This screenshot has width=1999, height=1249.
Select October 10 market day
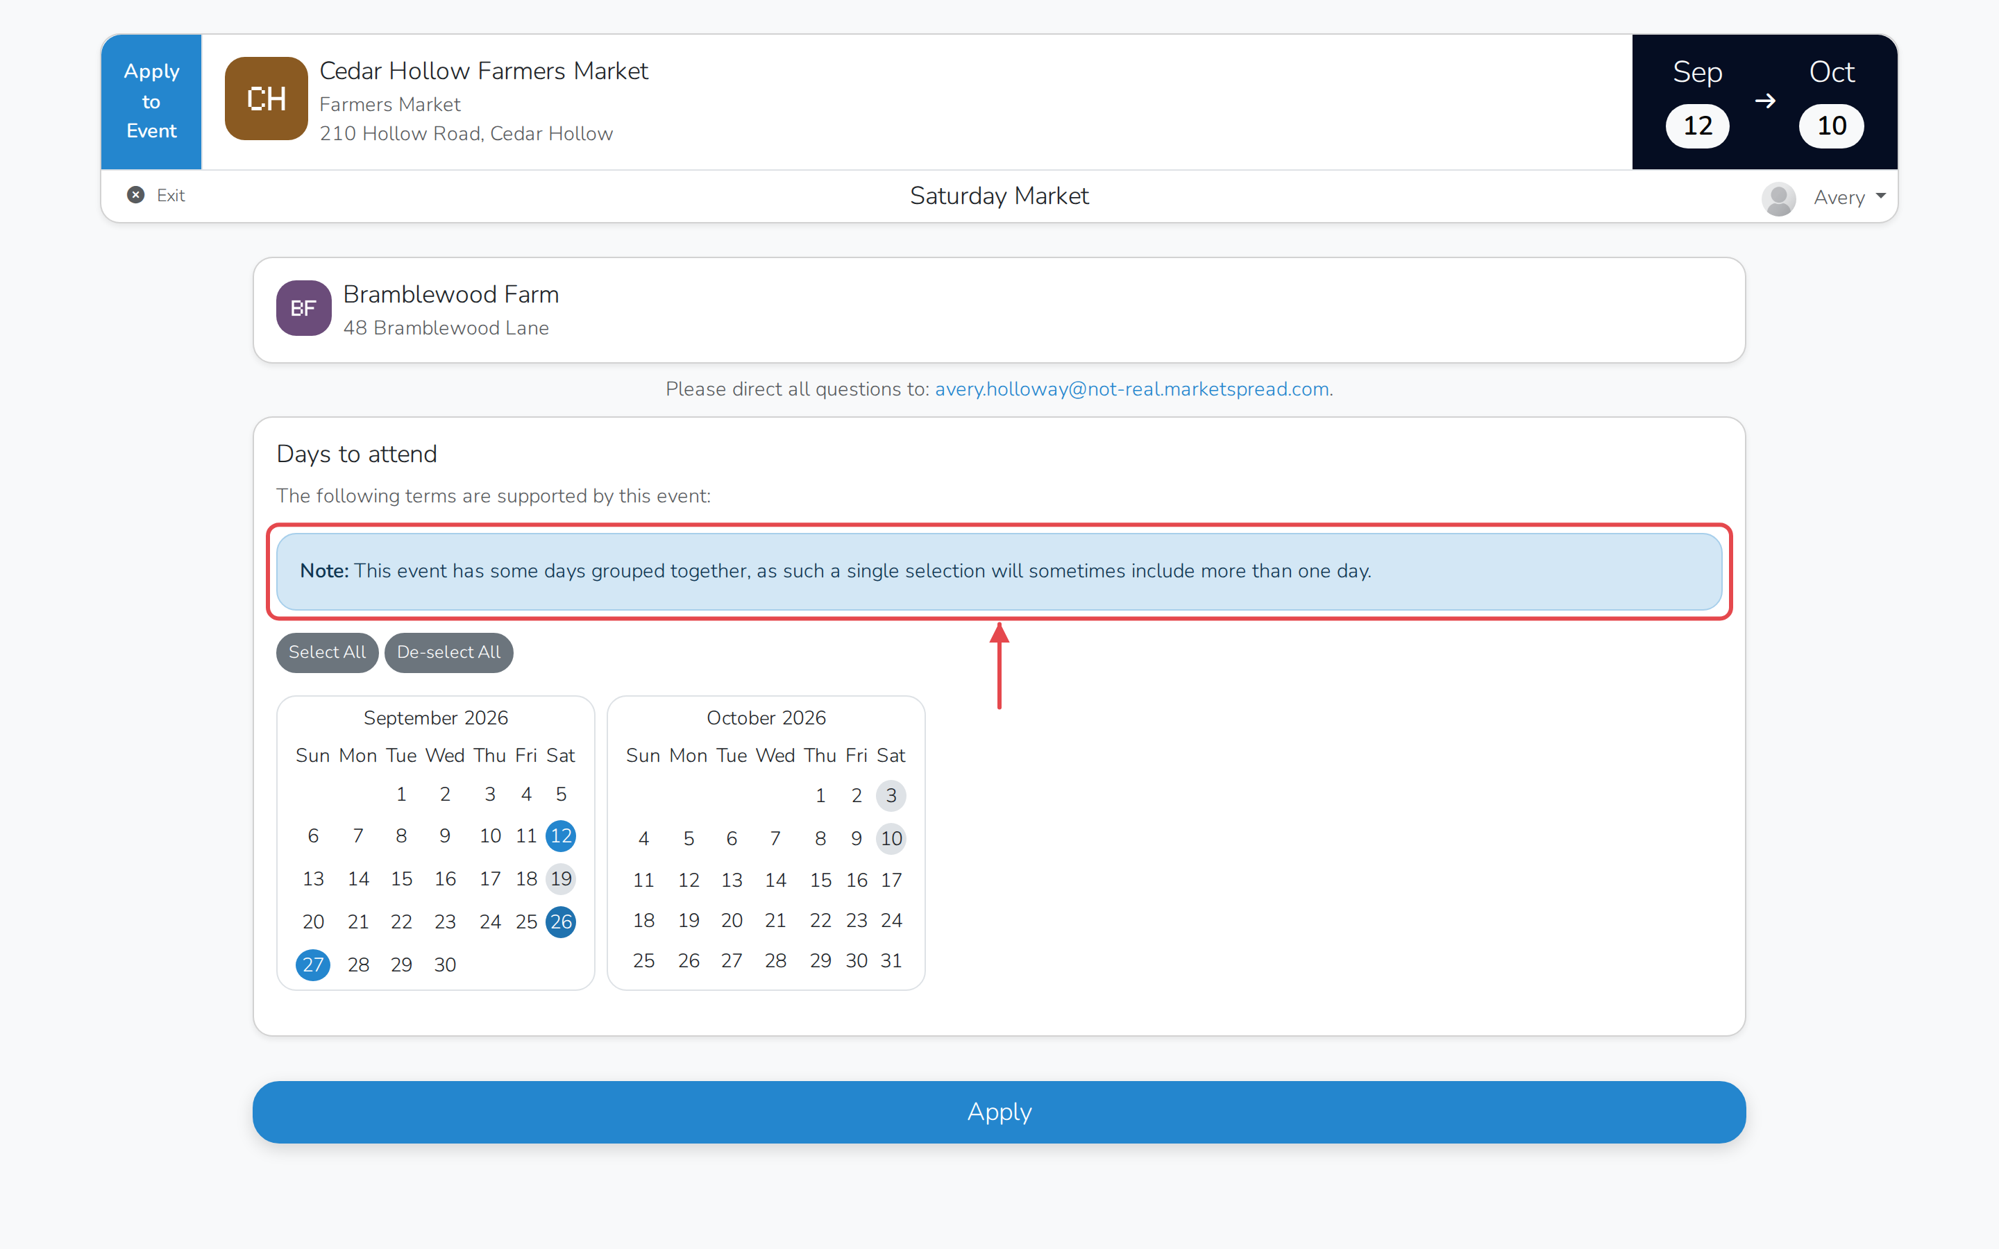pos(891,838)
